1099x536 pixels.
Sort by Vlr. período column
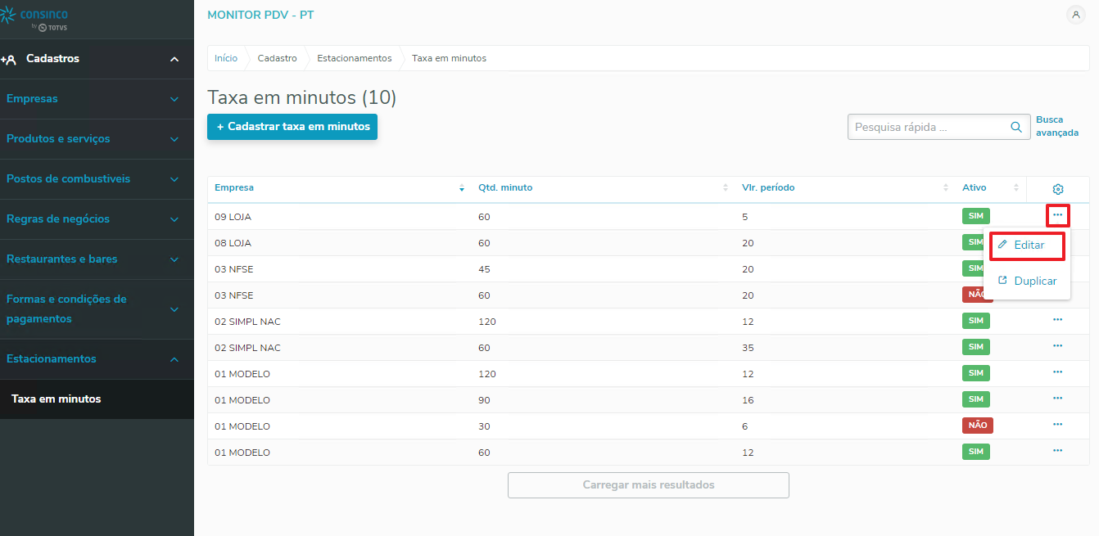pyautogui.click(x=845, y=188)
